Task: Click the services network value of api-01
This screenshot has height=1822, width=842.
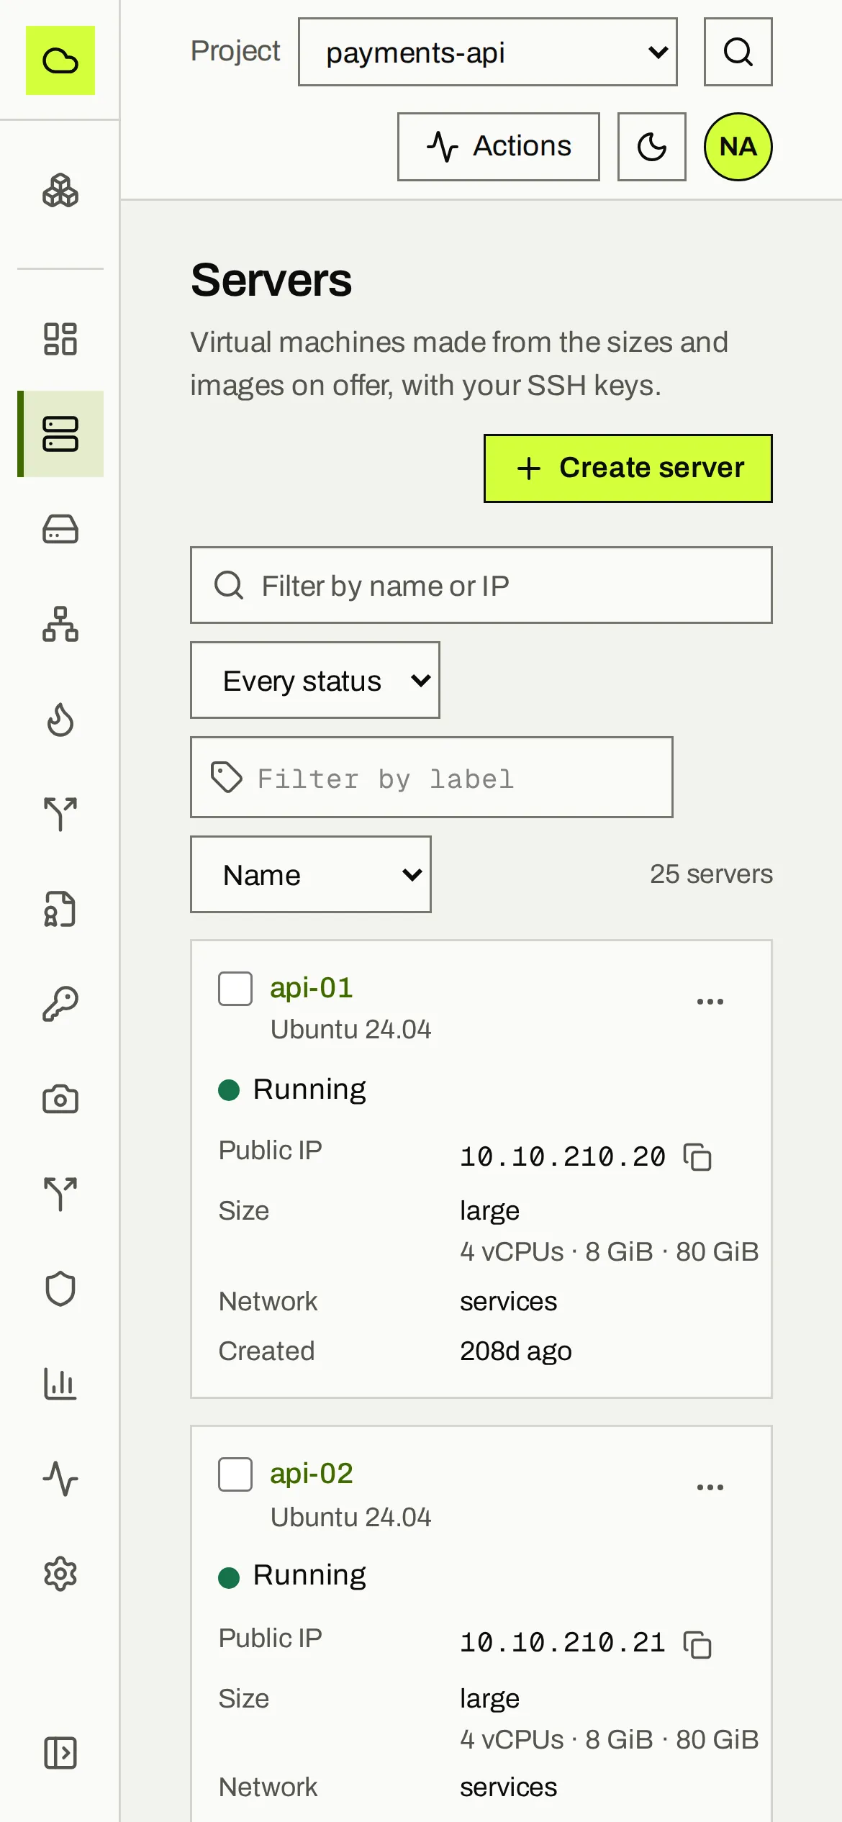Action: [x=508, y=1302]
